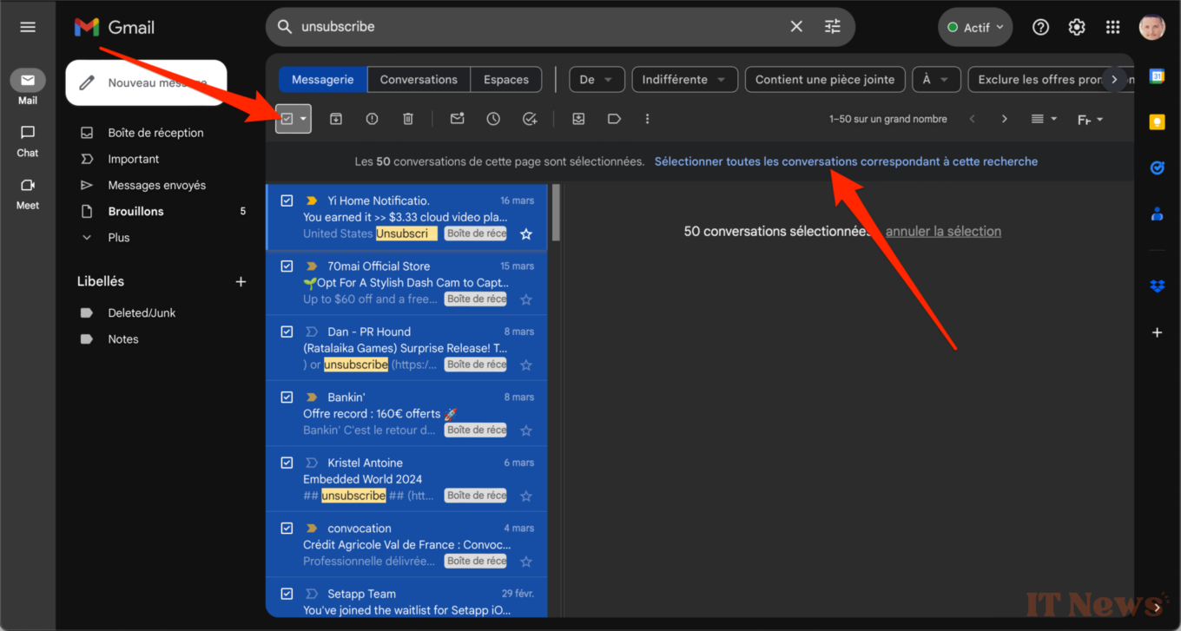Click the Archive icon in toolbar

click(x=336, y=119)
